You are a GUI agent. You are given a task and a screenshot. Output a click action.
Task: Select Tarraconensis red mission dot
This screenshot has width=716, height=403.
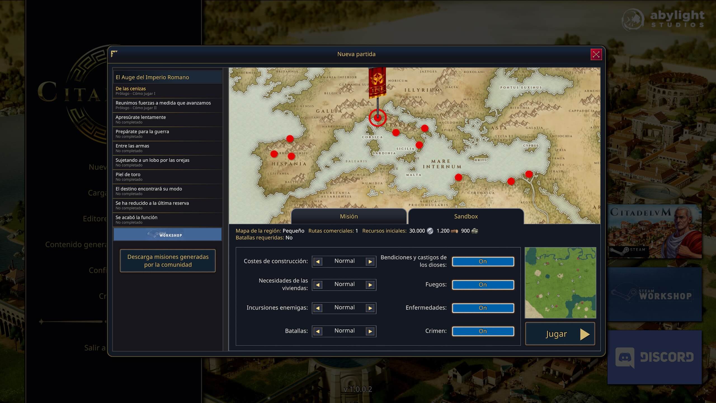click(x=291, y=156)
